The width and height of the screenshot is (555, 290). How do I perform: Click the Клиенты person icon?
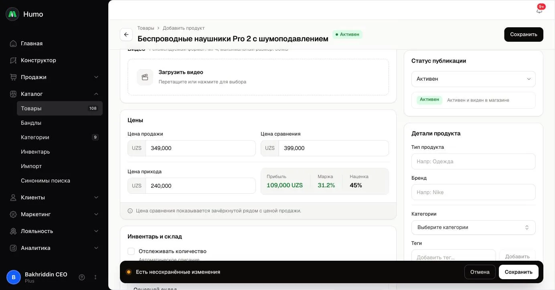13,197
